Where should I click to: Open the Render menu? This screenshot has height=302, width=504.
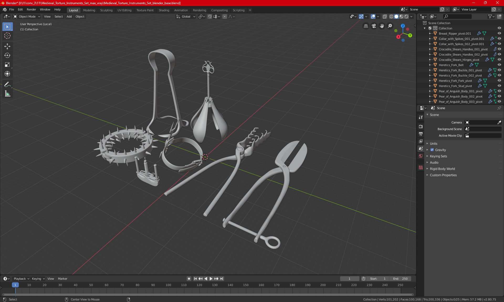pos(31,9)
